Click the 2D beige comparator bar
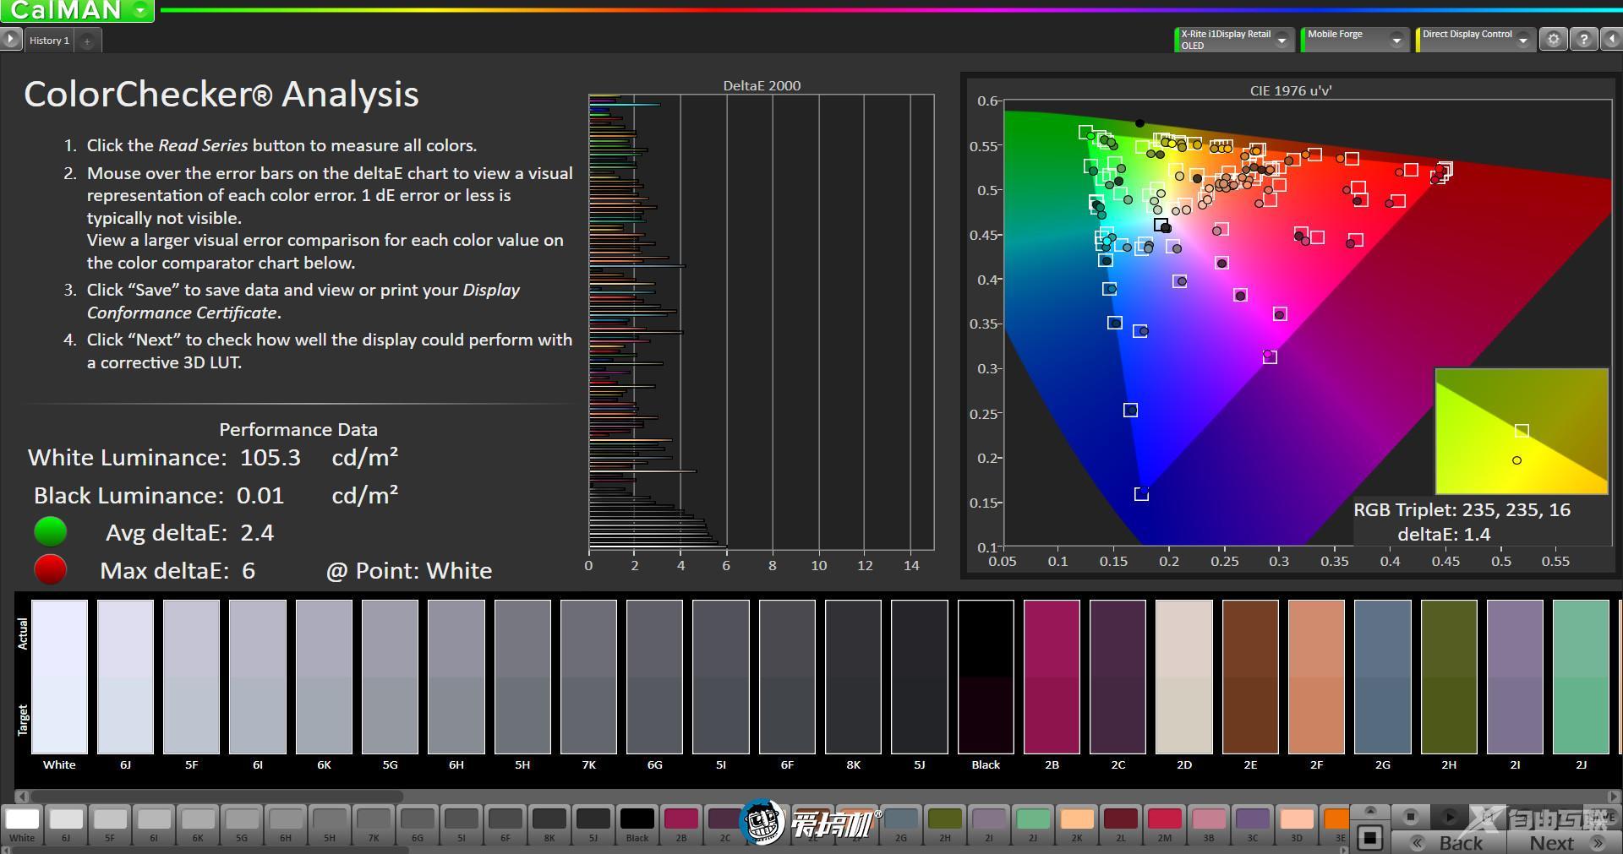1623x854 pixels. 1184,677
